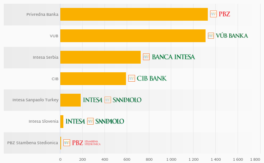Select the Intesa Sanpaolo Turkey bar
The height and width of the screenshot is (163, 264).
coord(71,100)
